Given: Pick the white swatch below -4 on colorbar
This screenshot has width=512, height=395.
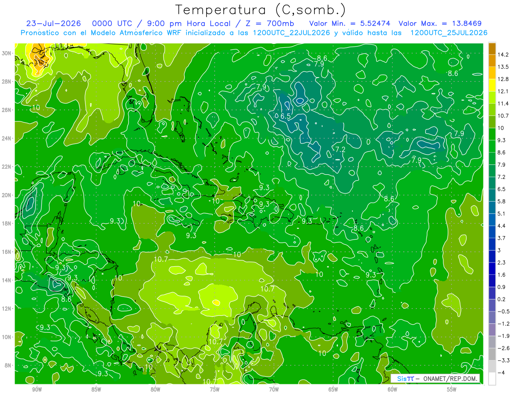Looking at the screenshot, I should tap(492, 379).
